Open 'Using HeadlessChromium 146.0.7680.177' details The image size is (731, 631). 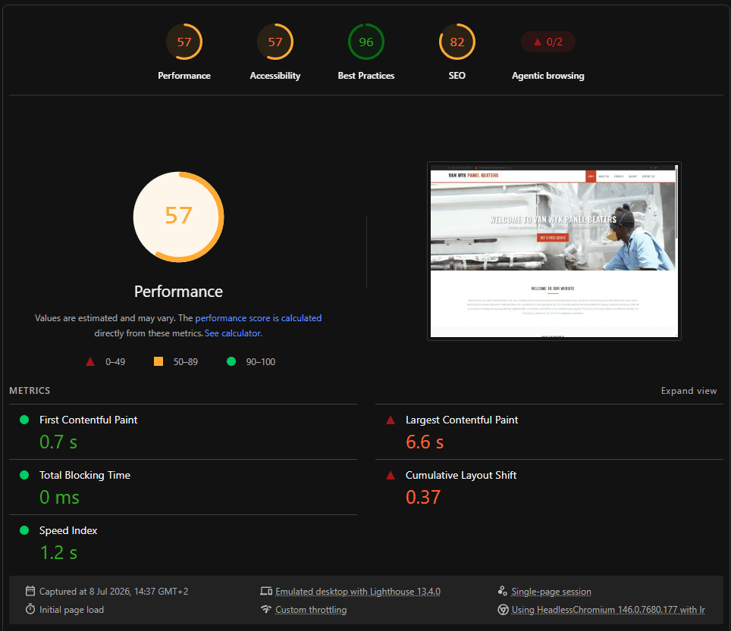point(608,610)
